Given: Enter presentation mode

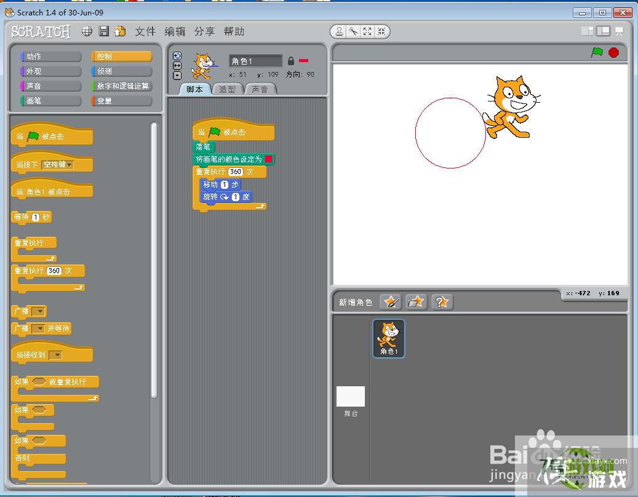Looking at the screenshot, I should point(619,31).
